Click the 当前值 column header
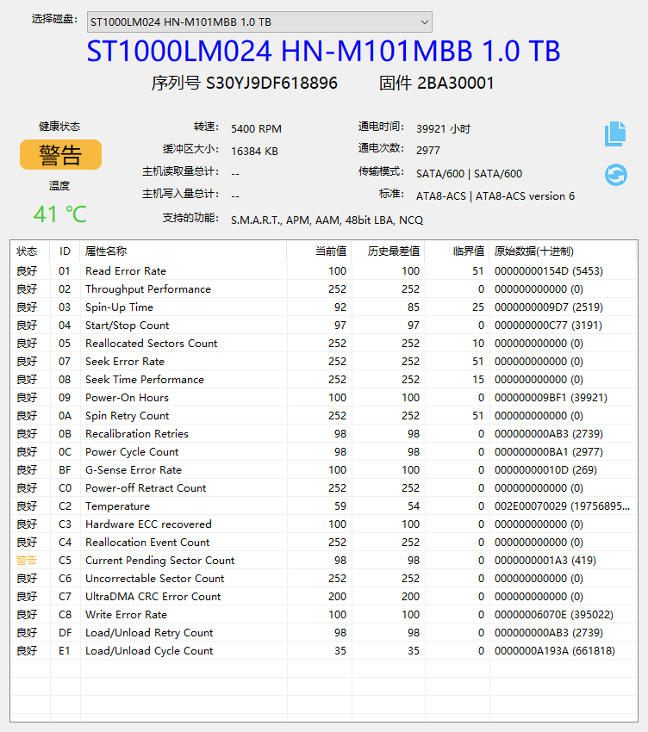The width and height of the screenshot is (648, 732). click(x=329, y=251)
